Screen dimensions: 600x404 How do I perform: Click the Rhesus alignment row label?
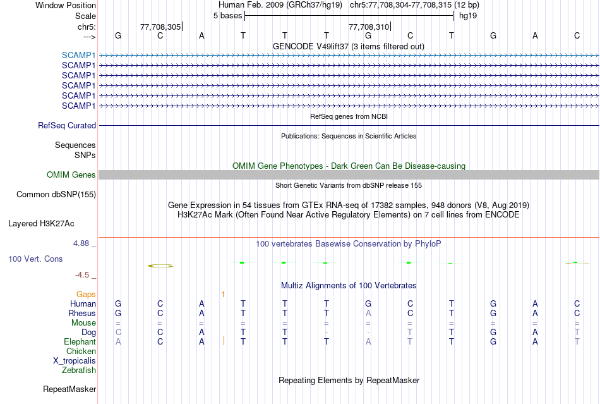pos(82,313)
